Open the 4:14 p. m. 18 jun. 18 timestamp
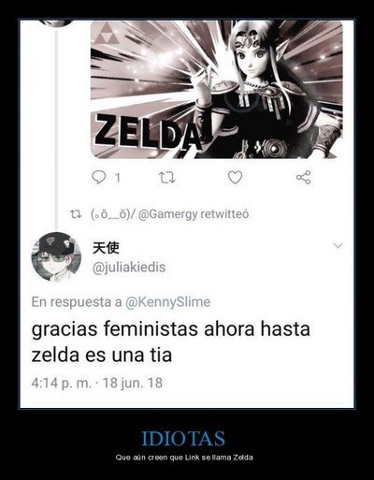Viewport: 374px width, 480px height. 97,383
